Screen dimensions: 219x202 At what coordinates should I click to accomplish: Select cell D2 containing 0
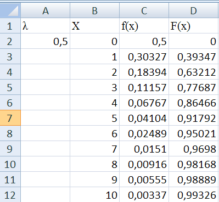[x=194, y=41]
